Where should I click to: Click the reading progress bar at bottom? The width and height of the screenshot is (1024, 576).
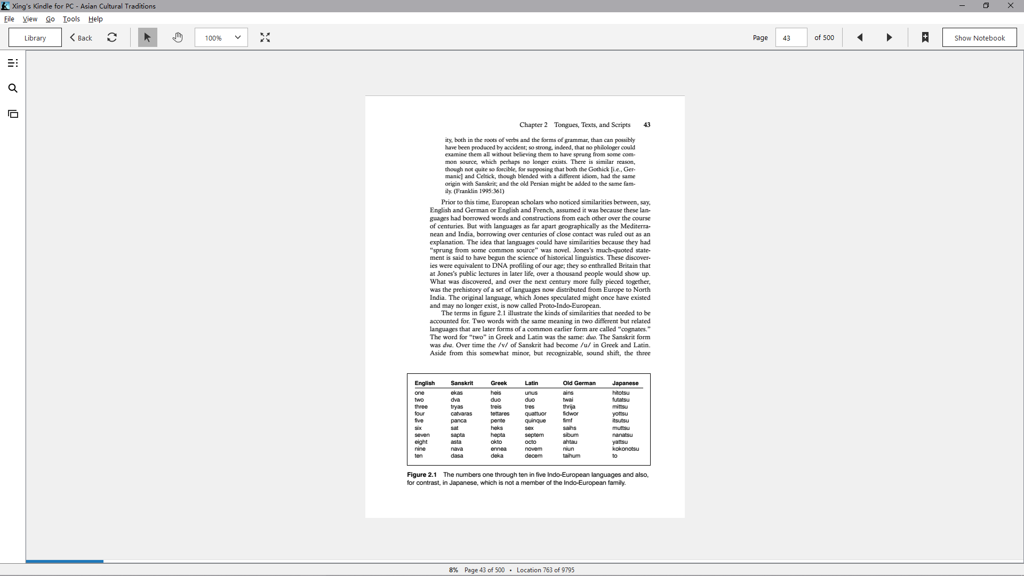pyautogui.click(x=525, y=561)
